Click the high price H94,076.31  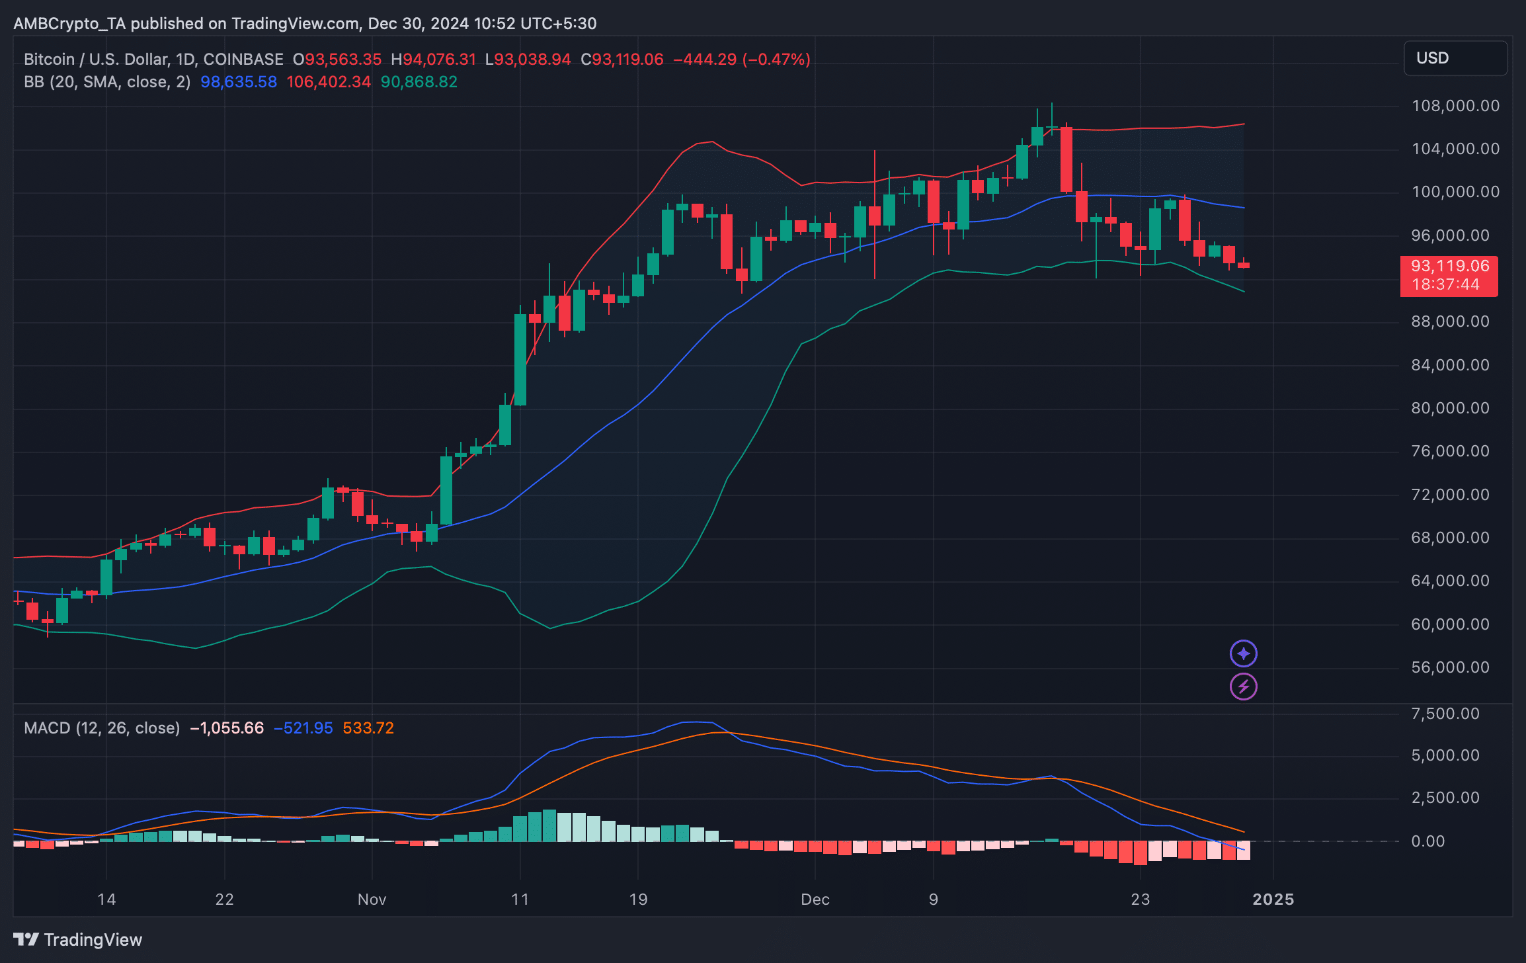point(433,60)
